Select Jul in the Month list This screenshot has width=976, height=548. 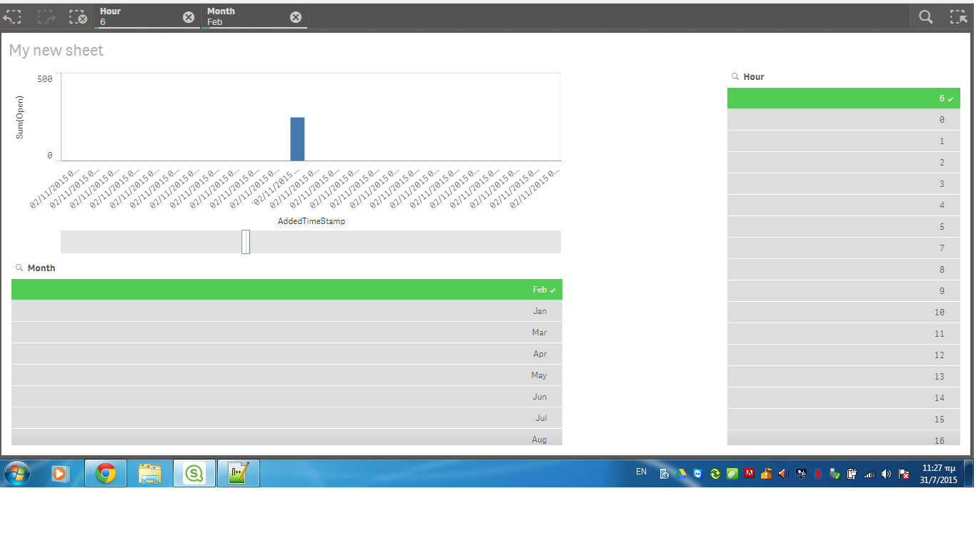287,418
